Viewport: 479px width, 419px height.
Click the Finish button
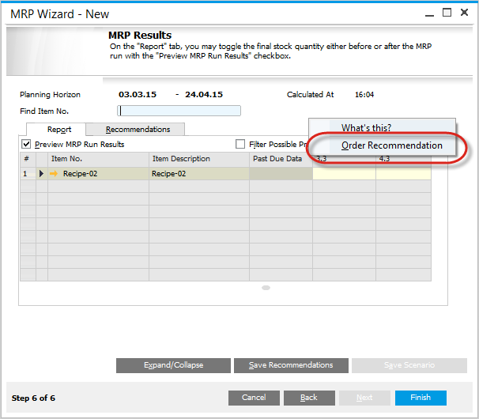tap(421, 398)
